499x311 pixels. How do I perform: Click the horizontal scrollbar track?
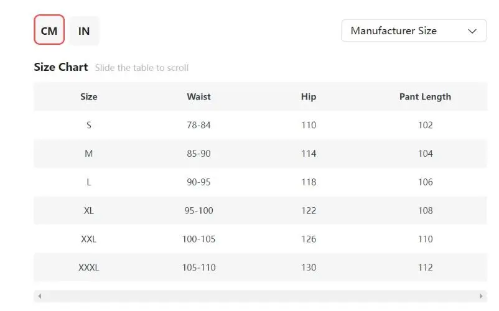(260, 296)
